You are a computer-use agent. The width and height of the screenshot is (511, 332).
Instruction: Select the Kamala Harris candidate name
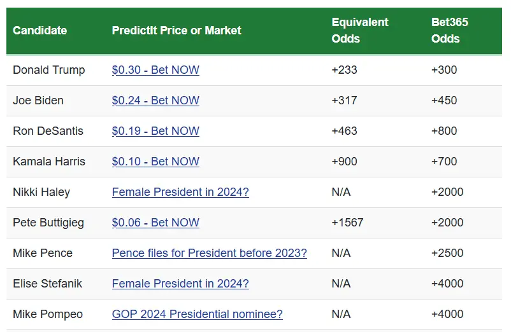click(x=48, y=162)
